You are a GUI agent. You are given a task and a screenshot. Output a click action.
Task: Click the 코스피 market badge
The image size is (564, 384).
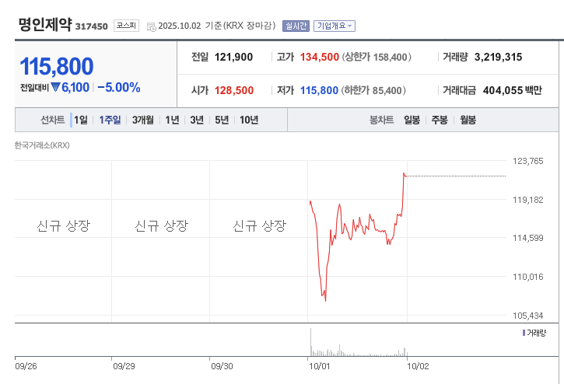[x=125, y=26]
